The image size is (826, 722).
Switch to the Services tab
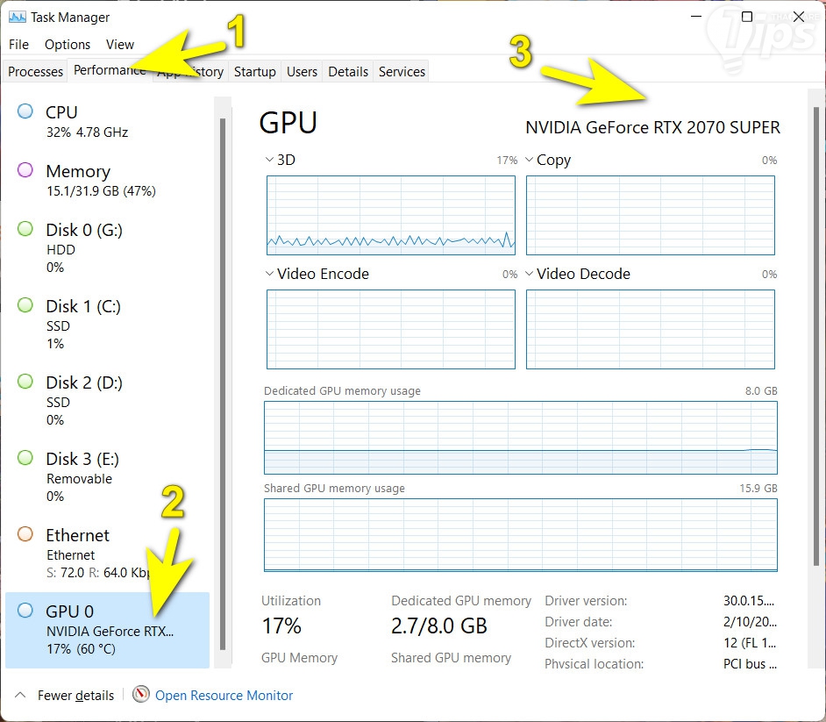coord(402,72)
